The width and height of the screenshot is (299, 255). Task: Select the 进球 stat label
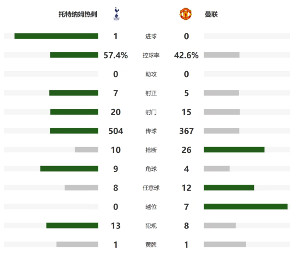click(x=151, y=36)
